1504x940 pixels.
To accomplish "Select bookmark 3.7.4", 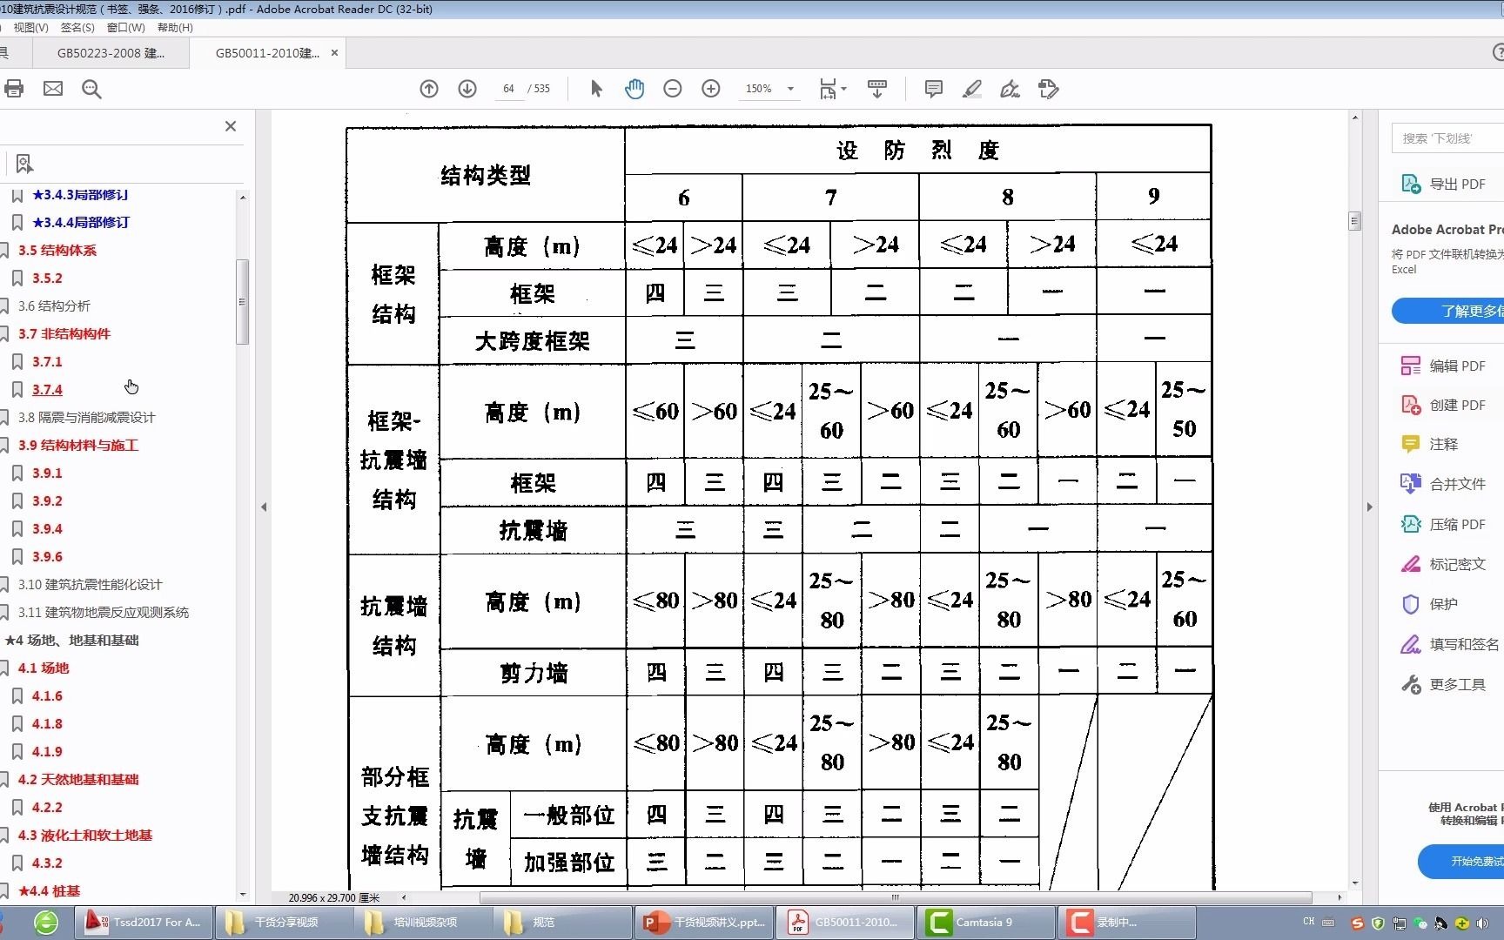I will [47, 390].
